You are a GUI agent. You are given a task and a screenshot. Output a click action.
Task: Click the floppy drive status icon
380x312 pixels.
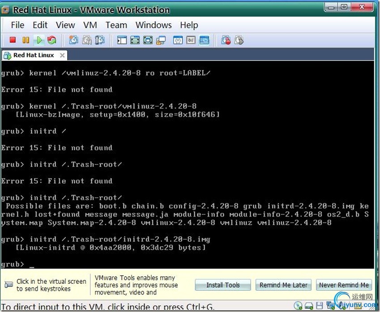pyautogui.click(x=320, y=305)
